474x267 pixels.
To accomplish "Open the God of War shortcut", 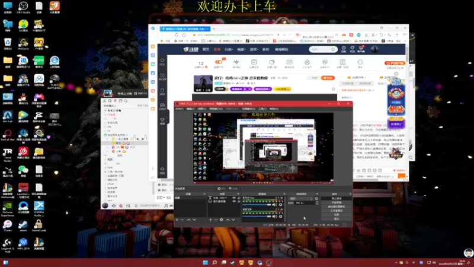I will coord(8,135).
